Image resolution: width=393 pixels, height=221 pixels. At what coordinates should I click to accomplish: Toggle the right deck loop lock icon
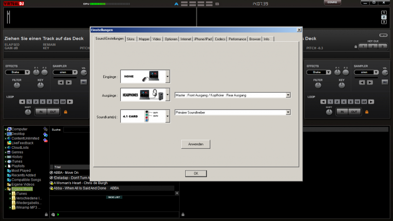pos(366,112)
